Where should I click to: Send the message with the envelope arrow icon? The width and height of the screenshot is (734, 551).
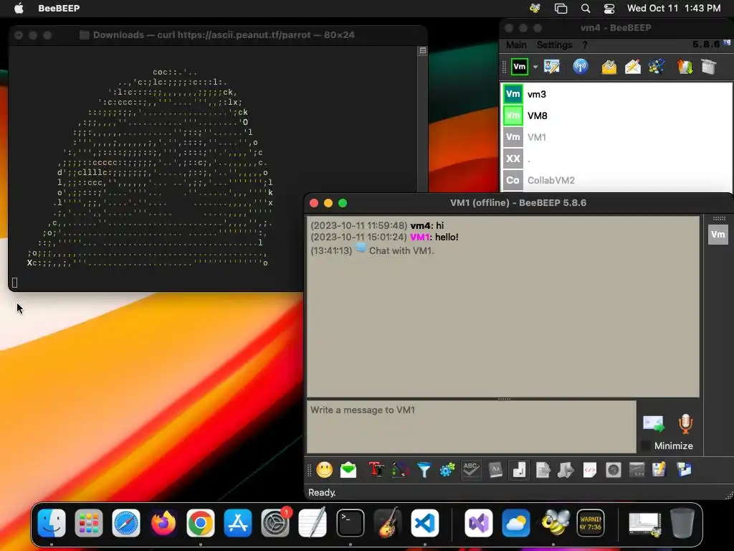coord(654,423)
